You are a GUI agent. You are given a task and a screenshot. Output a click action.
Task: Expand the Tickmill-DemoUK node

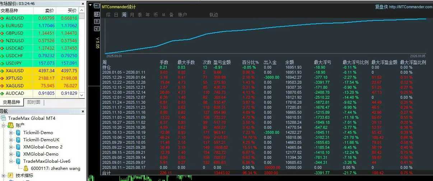(11, 140)
